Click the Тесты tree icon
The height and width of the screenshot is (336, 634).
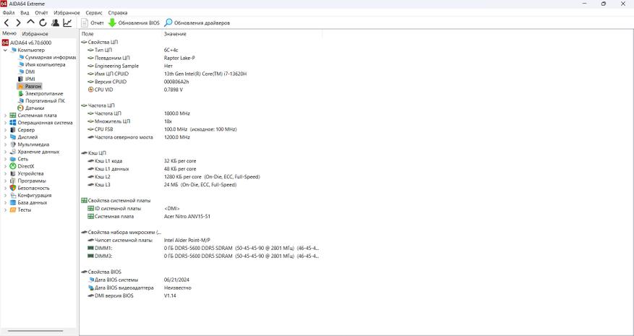click(13, 210)
